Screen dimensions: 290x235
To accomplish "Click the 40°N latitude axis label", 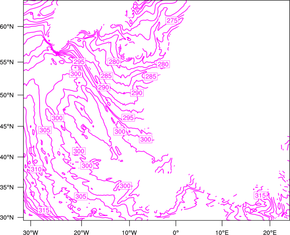I will point(7,157).
